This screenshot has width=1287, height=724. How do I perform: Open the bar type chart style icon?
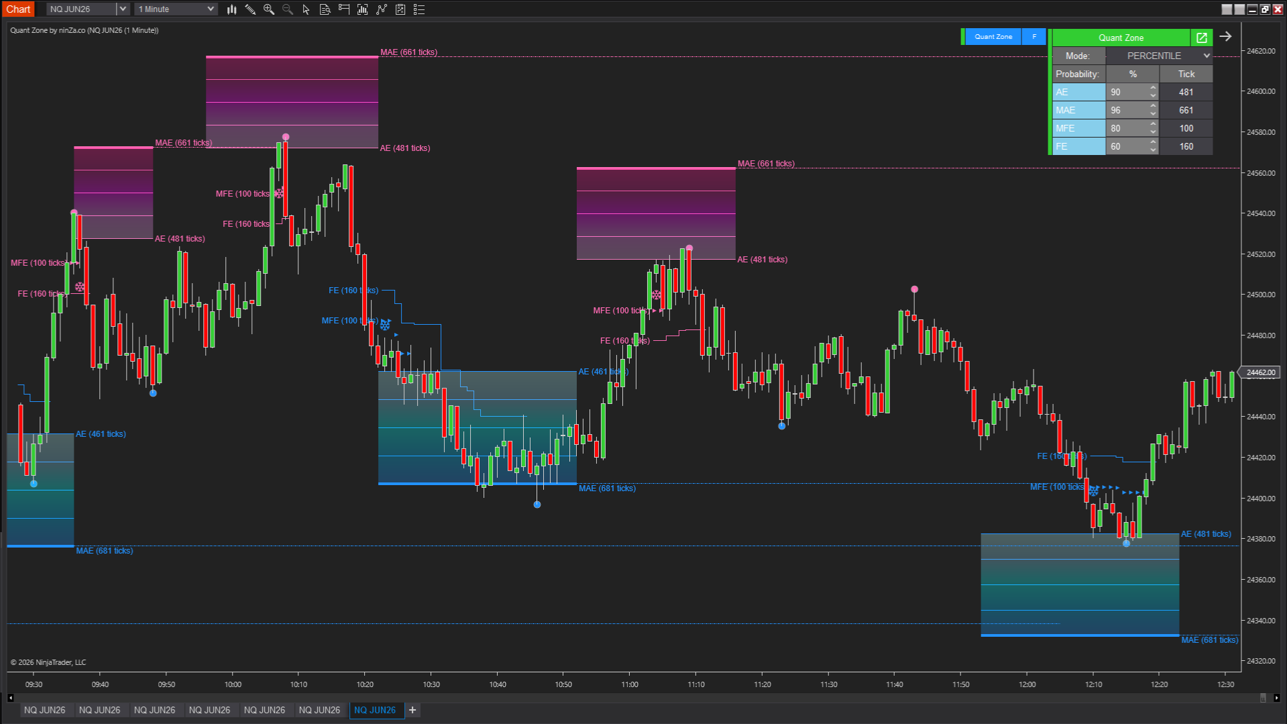(x=231, y=9)
